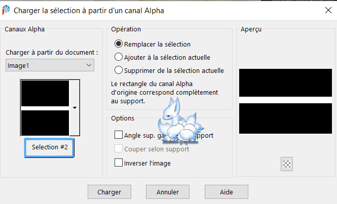Open the Image1 document dropdown
Viewport: 337px width, 204px height.
[50, 65]
